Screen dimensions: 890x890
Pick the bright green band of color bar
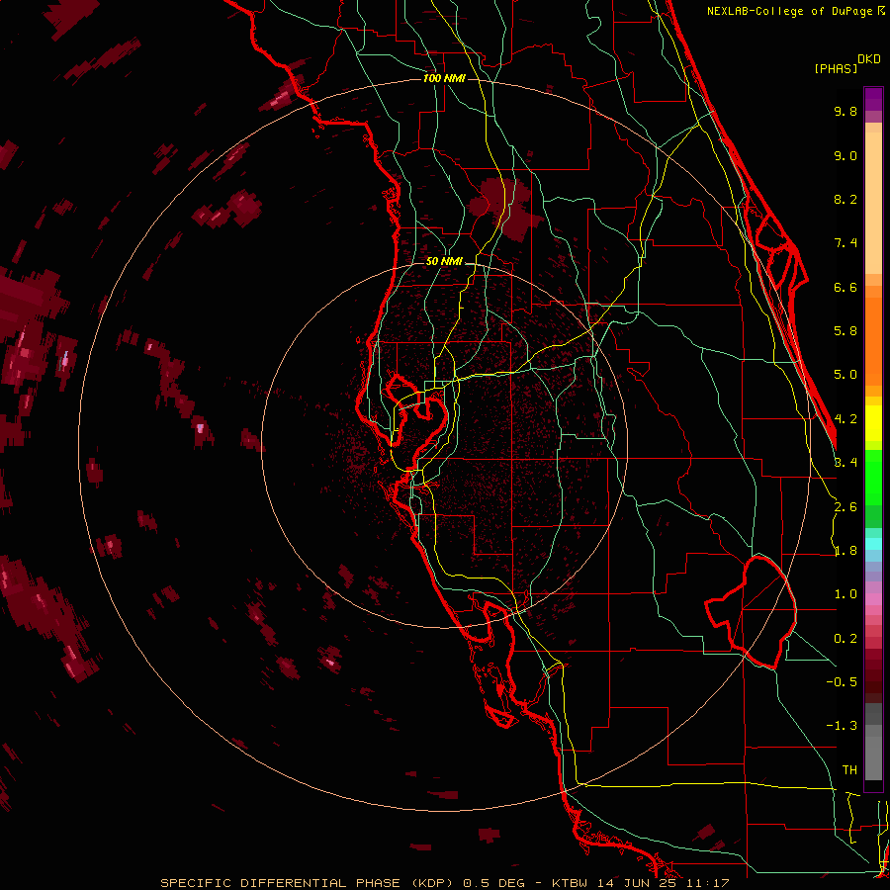[x=873, y=478]
